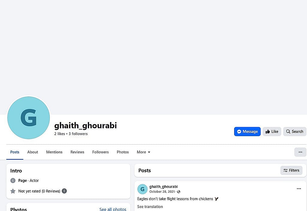Click the star rating icon in Intro
The width and height of the screenshot is (307, 211).
click(13, 191)
